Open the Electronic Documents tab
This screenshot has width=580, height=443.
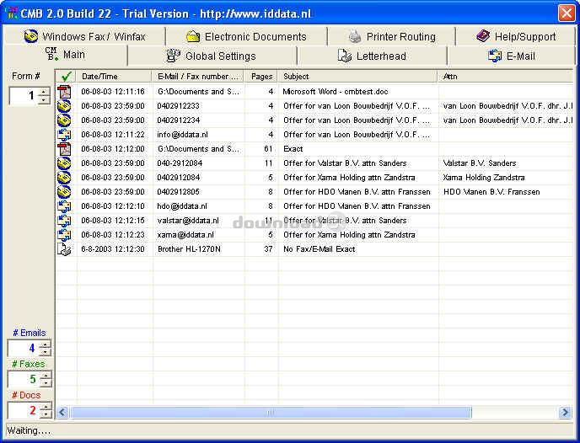(x=246, y=36)
